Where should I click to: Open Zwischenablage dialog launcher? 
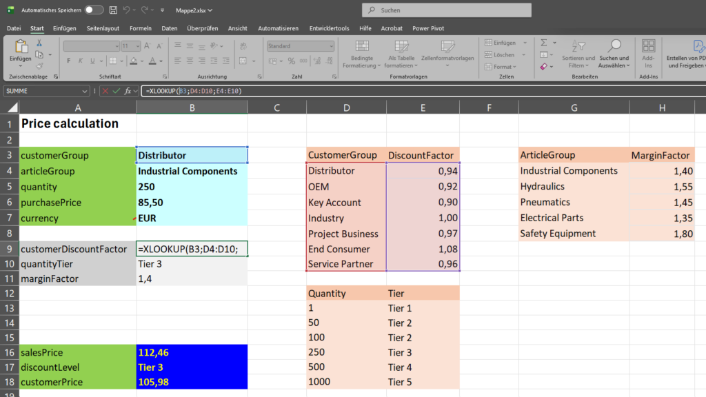tap(56, 77)
